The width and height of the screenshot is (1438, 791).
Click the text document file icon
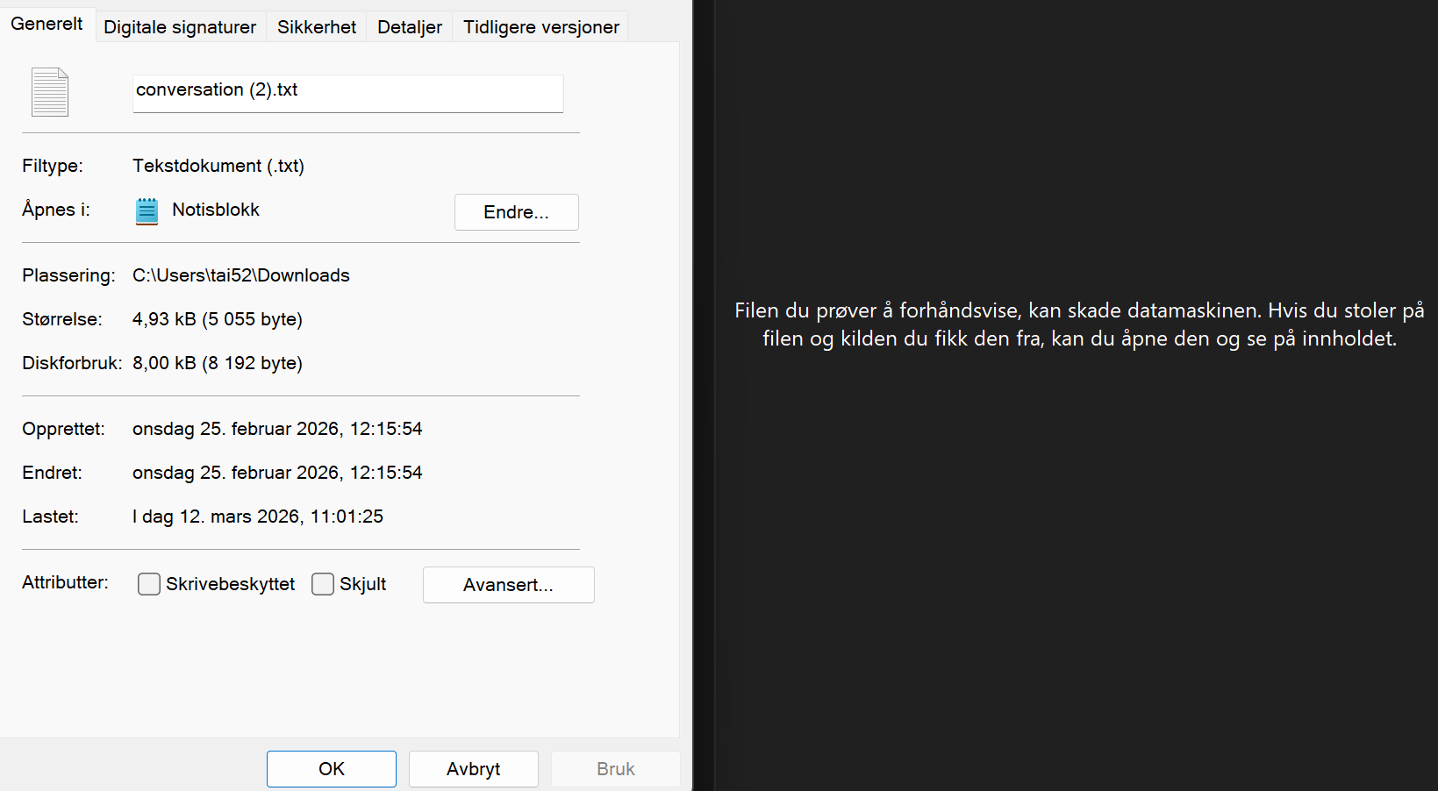coord(50,92)
